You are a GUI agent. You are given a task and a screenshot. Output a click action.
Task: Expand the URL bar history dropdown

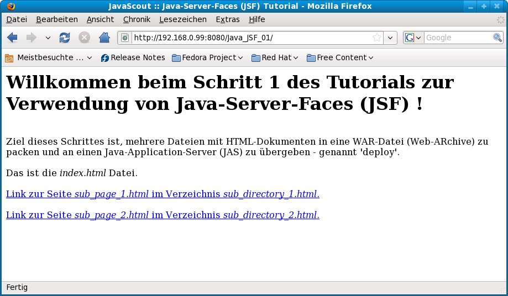(x=391, y=38)
